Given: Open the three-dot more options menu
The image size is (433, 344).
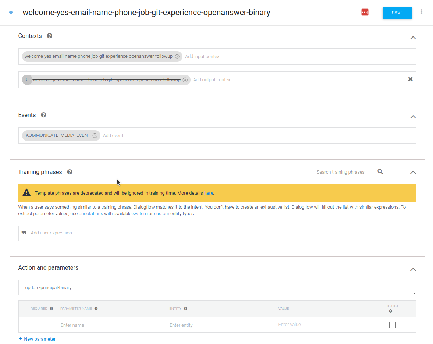Looking at the screenshot, I should [x=421, y=12].
